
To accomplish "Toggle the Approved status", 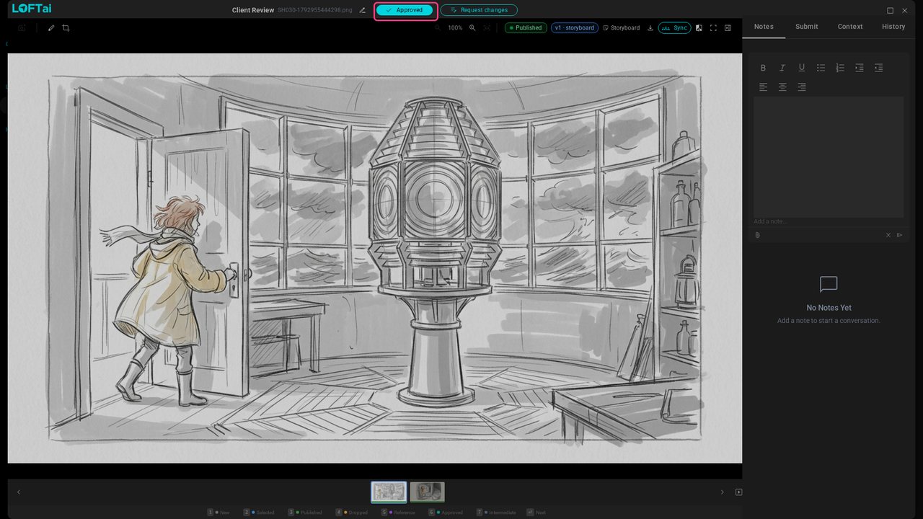I will [x=405, y=10].
